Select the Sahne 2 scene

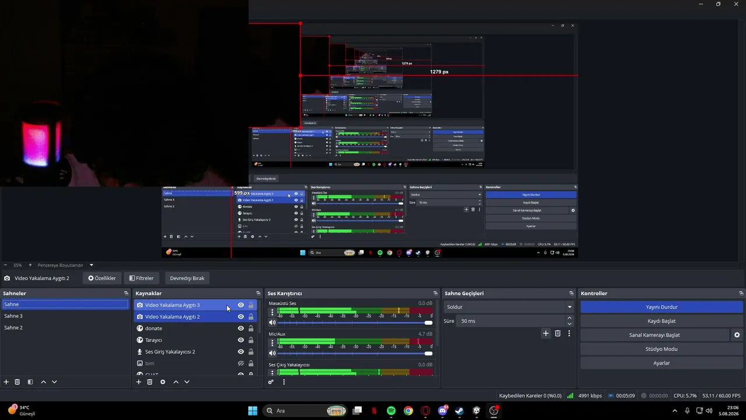pos(65,328)
